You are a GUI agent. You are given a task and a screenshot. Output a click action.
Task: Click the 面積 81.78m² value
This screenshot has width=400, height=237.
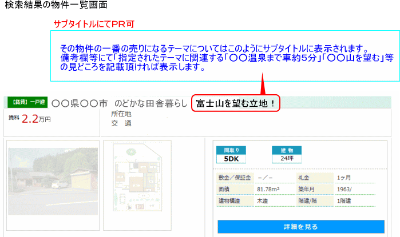click(269, 188)
